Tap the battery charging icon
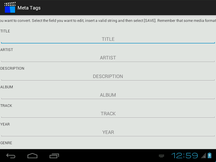Viewport: 216px width, 162px height. (209, 156)
